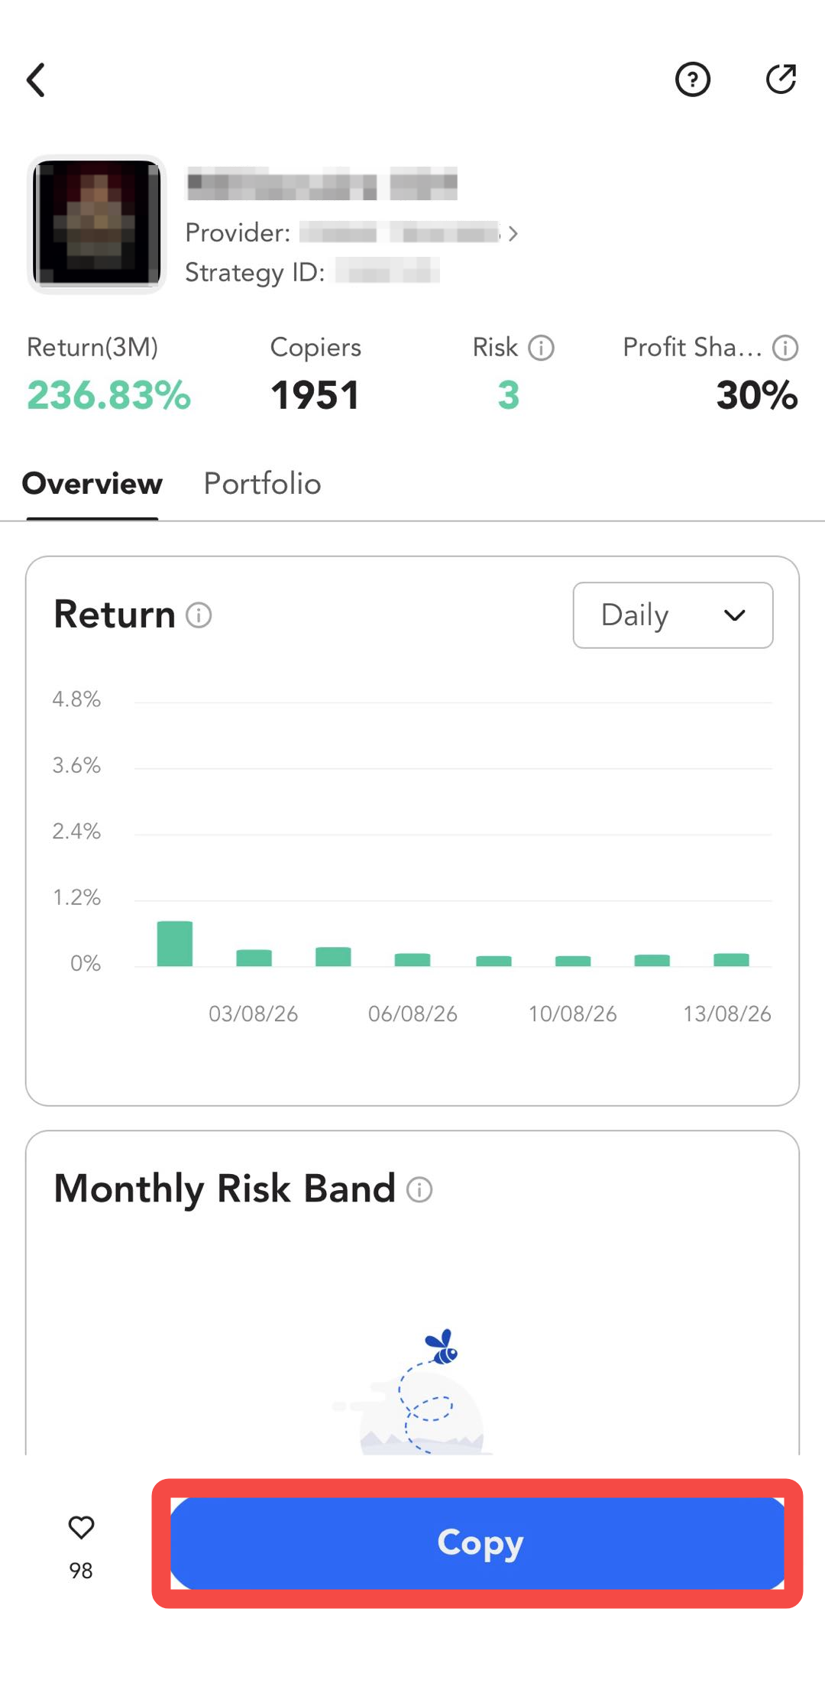Image resolution: width=825 pixels, height=1706 pixels.
Task: Tap the 1951 copiers count
Action: [315, 395]
